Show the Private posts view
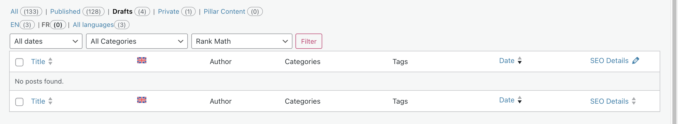Screen dimensions: 678x124 [x=168, y=11]
